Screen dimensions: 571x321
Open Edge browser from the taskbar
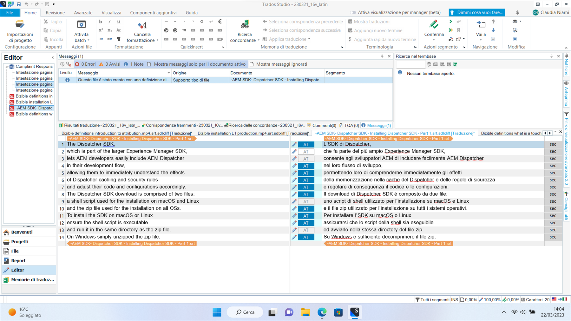click(322, 312)
